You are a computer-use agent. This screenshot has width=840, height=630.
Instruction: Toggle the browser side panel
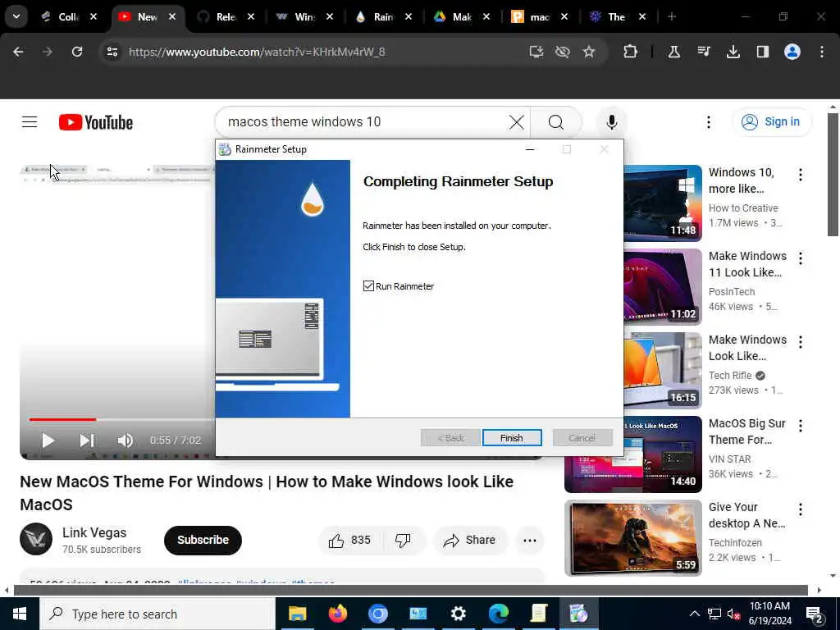tap(763, 52)
